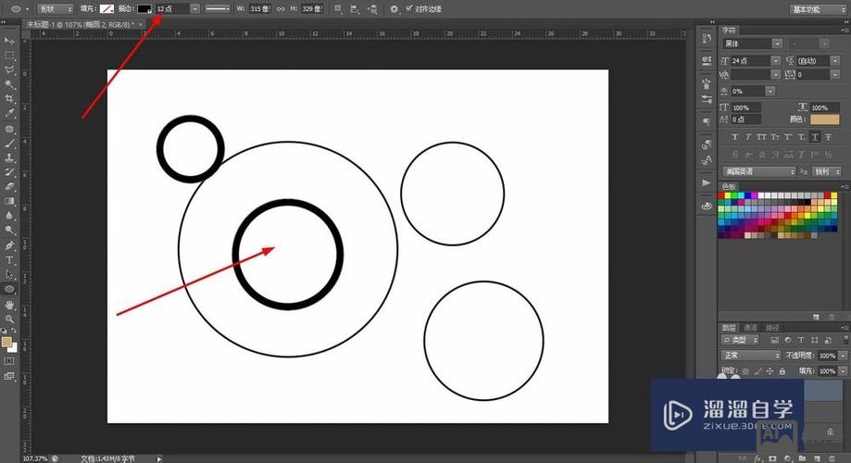Switch to the 色板 swatches tab
851x463 pixels.
[730, 186]
